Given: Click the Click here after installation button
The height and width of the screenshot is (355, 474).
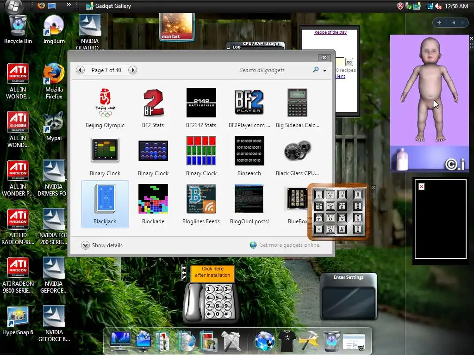Looking at the screenshot, I should coord(212,273).
